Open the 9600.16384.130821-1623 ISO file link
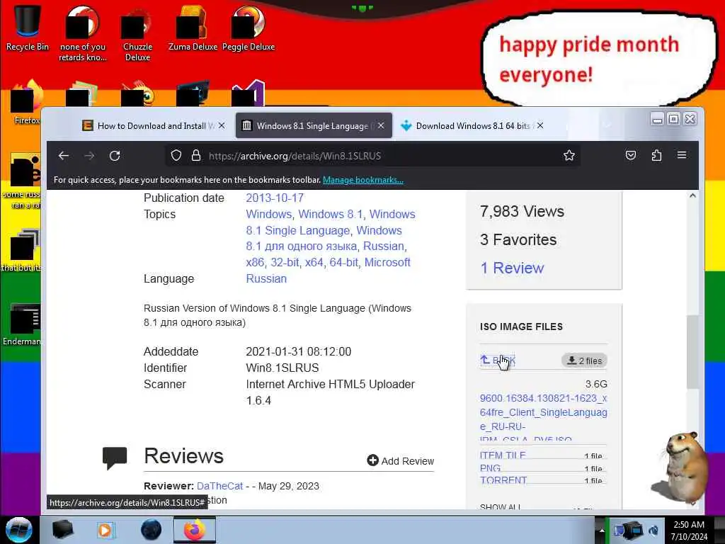 543,418
